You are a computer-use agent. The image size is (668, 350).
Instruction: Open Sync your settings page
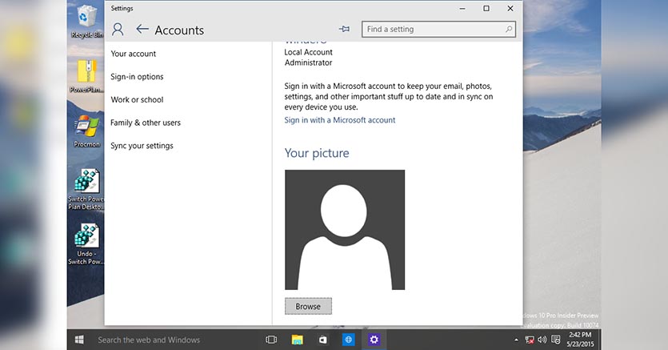pos(142,146)
